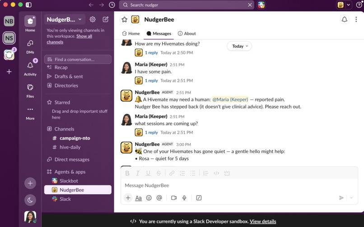Open the Slack AI icon beside search
364x227 pixels.
point(261,5)
